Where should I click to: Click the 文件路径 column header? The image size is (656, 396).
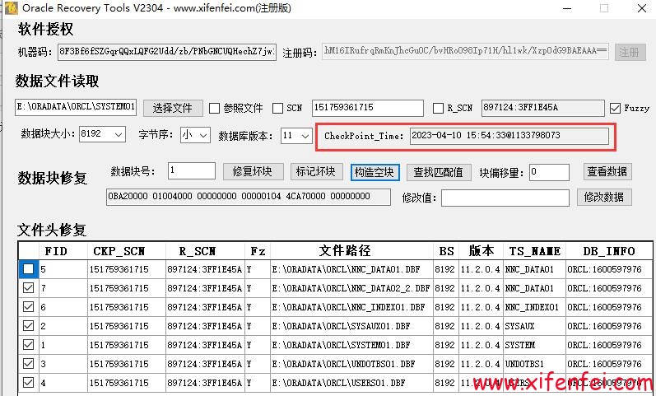[351, 251]
